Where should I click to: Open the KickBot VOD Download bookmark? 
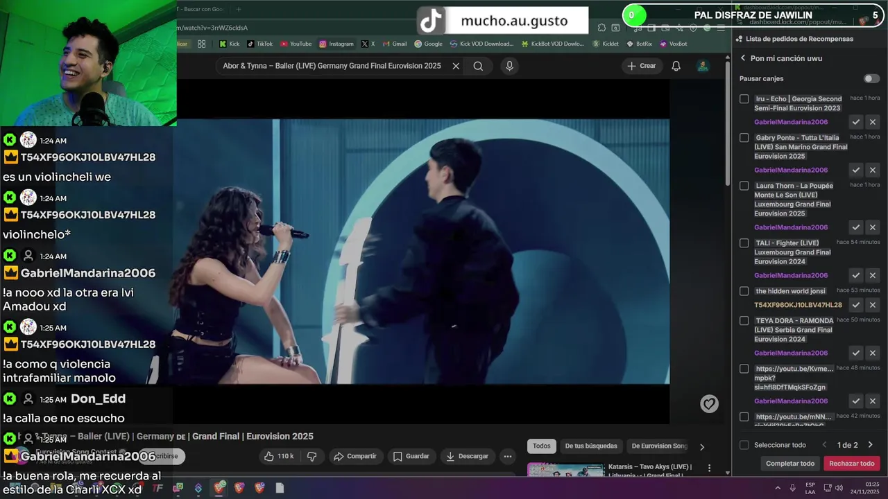click(553, 44)
